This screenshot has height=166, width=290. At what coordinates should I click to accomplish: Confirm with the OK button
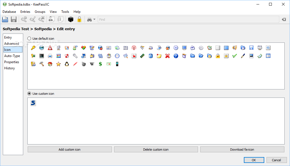pyautogui.click(x=254, y=160)
